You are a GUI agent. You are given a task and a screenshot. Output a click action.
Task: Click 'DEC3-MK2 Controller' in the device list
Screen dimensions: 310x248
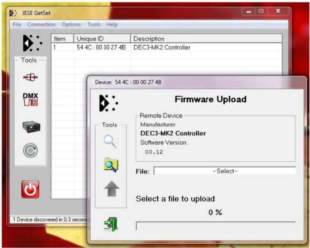(x=162, y=48)
